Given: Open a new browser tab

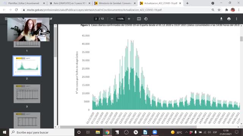Looking at the screenshot, I should [187, 3].
